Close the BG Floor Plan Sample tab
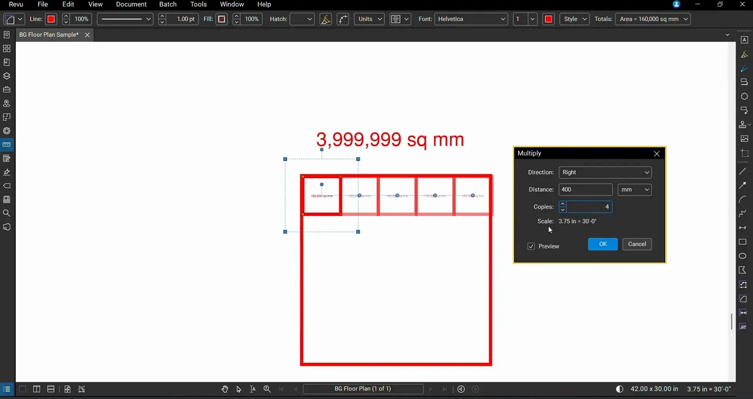The image size is (753, 399). pos(87,35)
